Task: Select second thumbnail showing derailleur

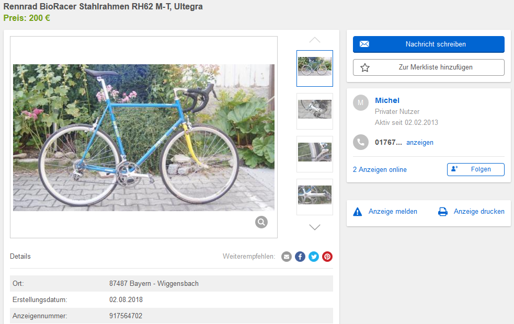Action: pos(315,111)
